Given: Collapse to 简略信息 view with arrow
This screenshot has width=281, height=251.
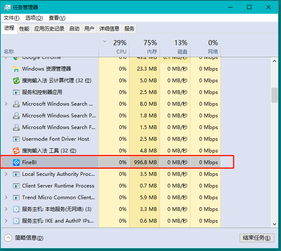Looking at the screenshot, I should pyautogui.click(x=8, y=238).
